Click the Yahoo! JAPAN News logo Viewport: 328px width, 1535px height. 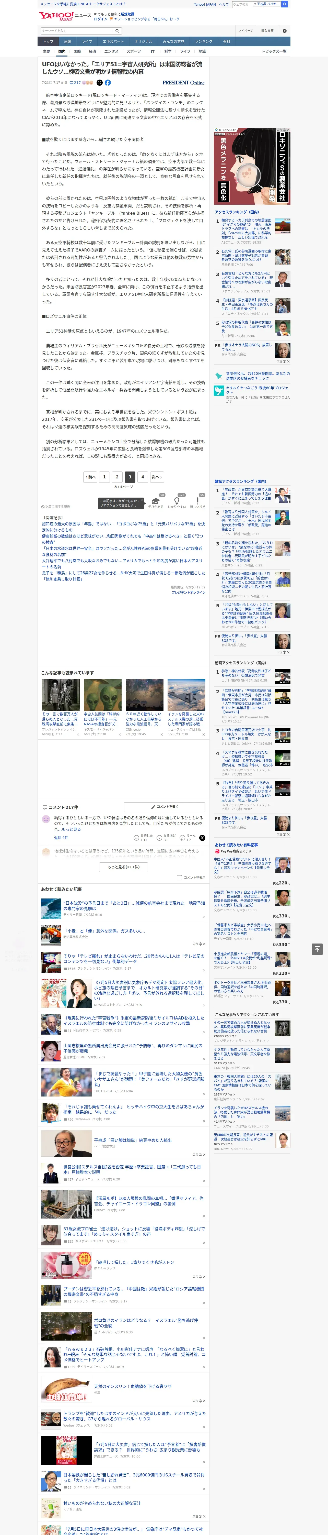tap(65, 16)
